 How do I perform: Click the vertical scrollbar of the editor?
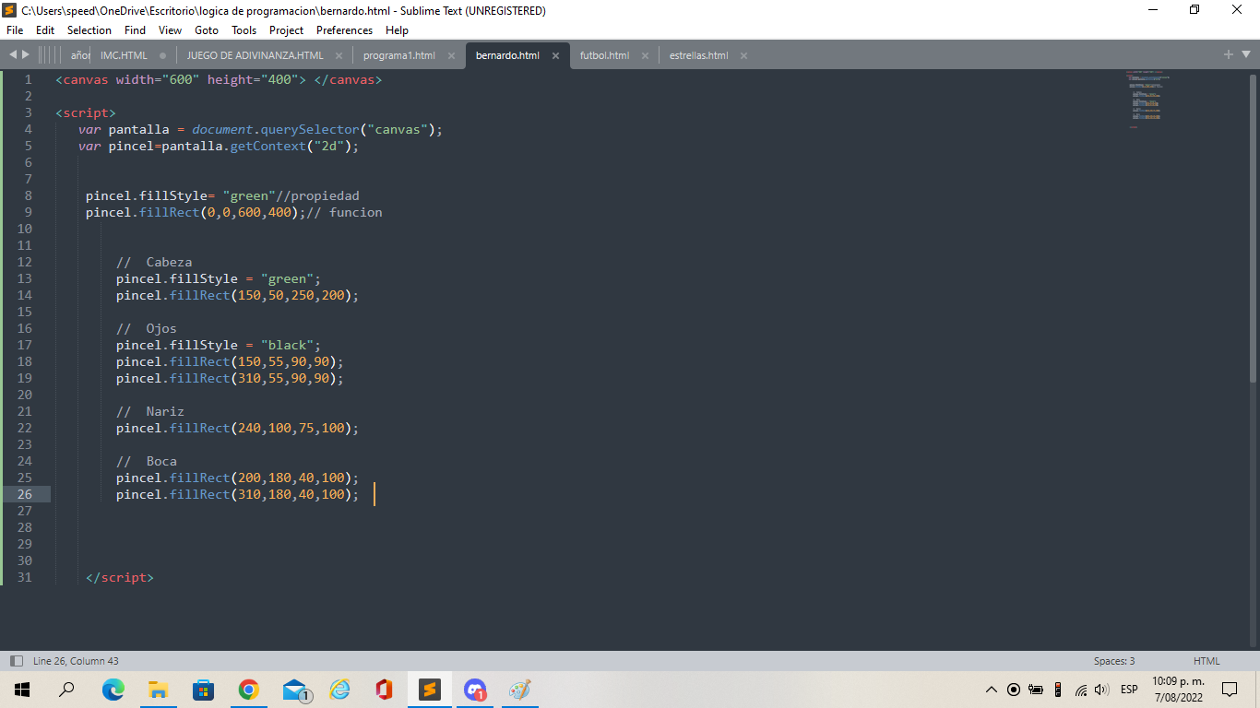pos(1254,227)
